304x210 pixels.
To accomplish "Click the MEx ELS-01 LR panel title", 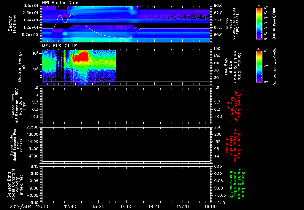I will (x=59, y=46).
